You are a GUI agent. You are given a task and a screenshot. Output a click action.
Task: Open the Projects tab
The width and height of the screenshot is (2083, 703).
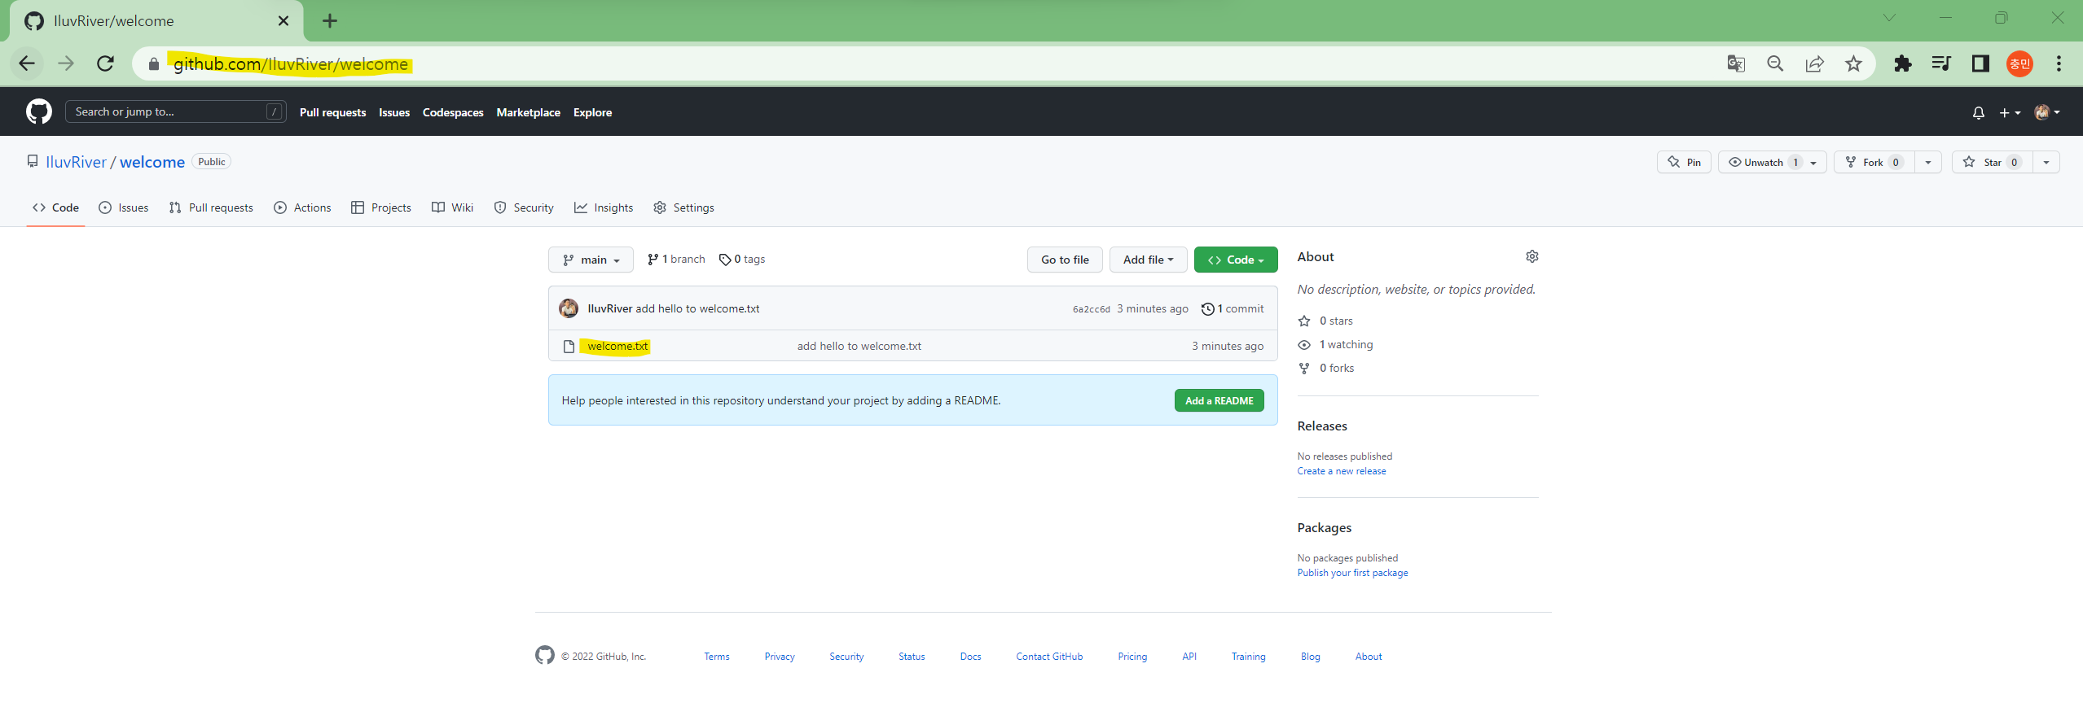point(381,207)
